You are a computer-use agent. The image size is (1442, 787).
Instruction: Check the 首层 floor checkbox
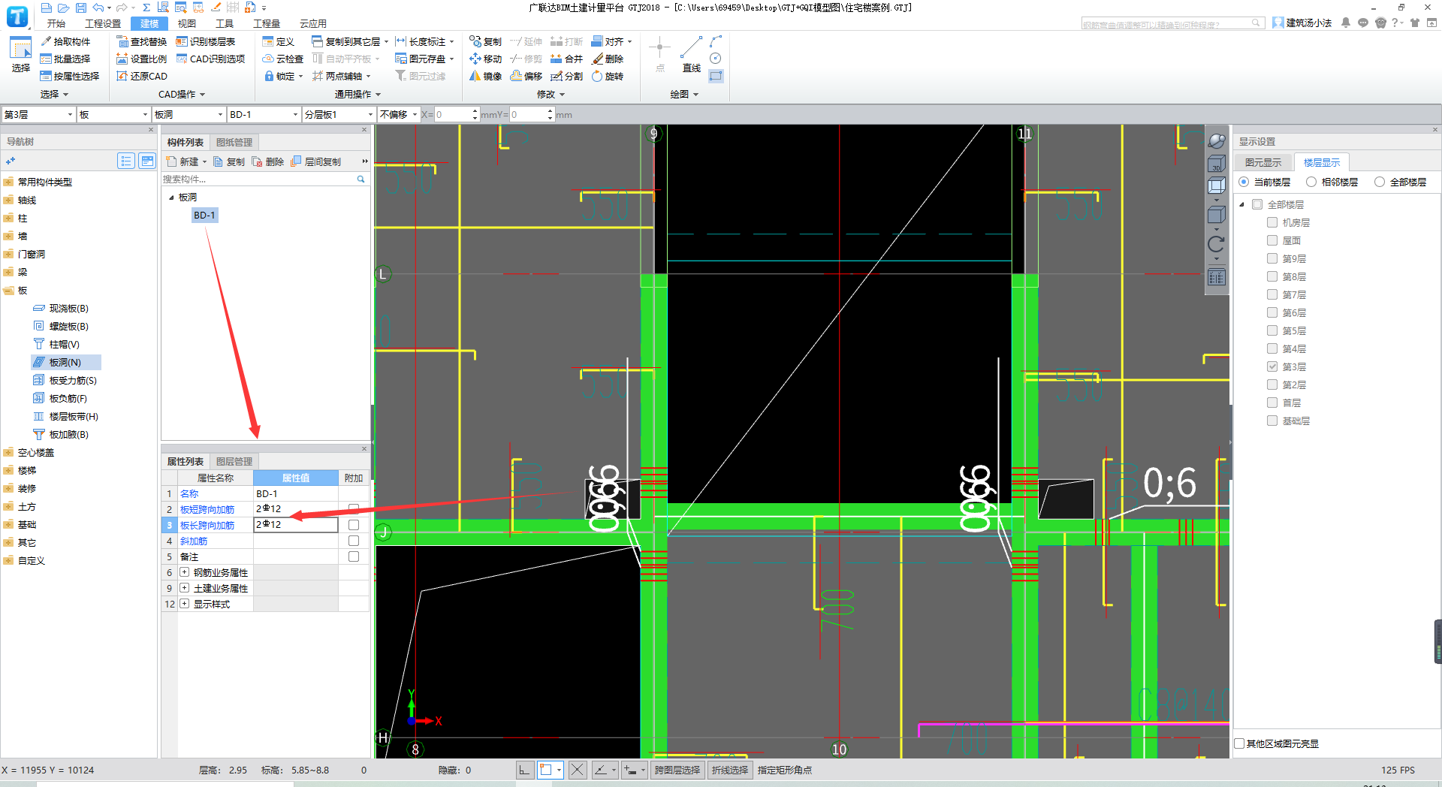point(1272,403)
